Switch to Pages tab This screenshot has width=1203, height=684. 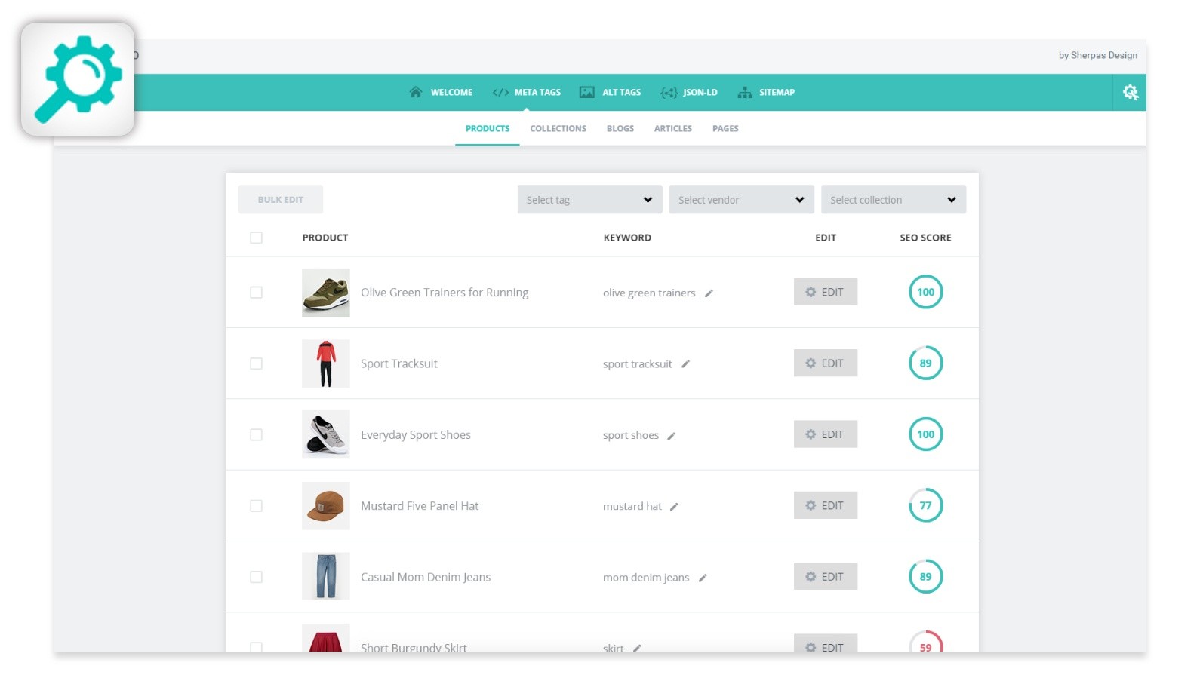[x=725, y=129]
